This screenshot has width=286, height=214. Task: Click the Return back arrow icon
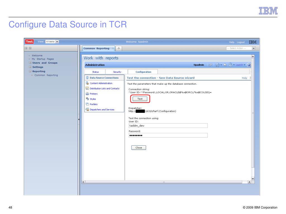225,65
